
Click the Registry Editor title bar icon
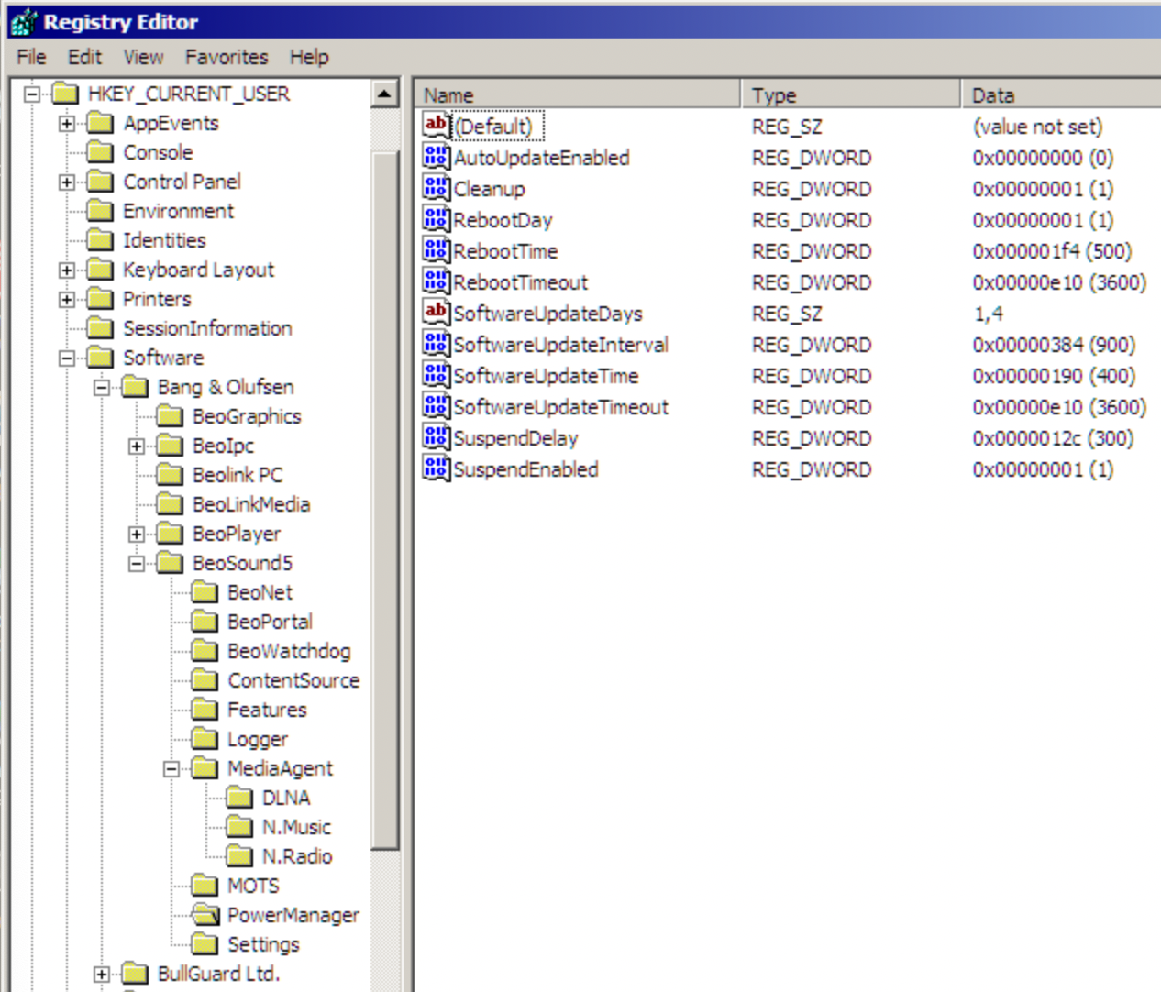coord(23,22)
